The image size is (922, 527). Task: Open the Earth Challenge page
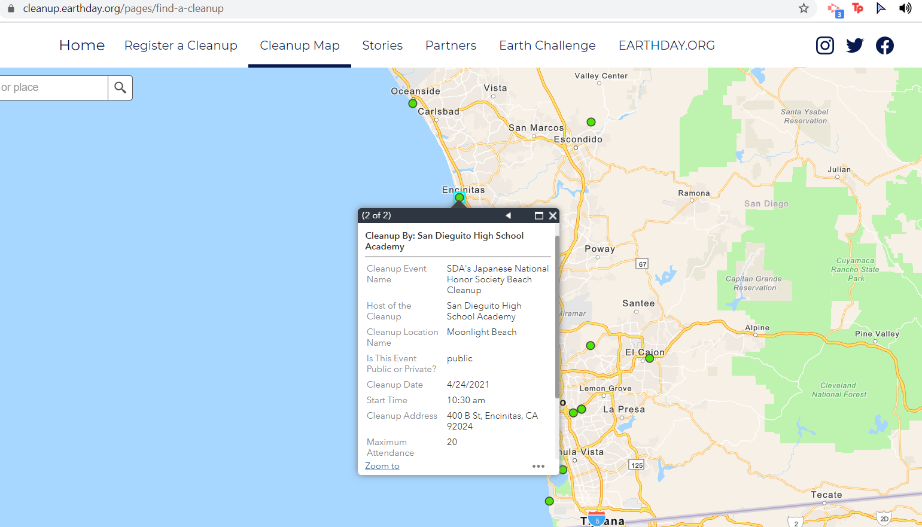pos(547,45)
